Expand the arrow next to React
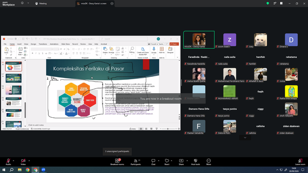 tap(171, 161)
